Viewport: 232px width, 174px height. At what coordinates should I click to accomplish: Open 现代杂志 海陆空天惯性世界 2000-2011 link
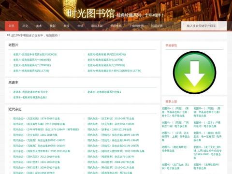click(x=42, y=151)
